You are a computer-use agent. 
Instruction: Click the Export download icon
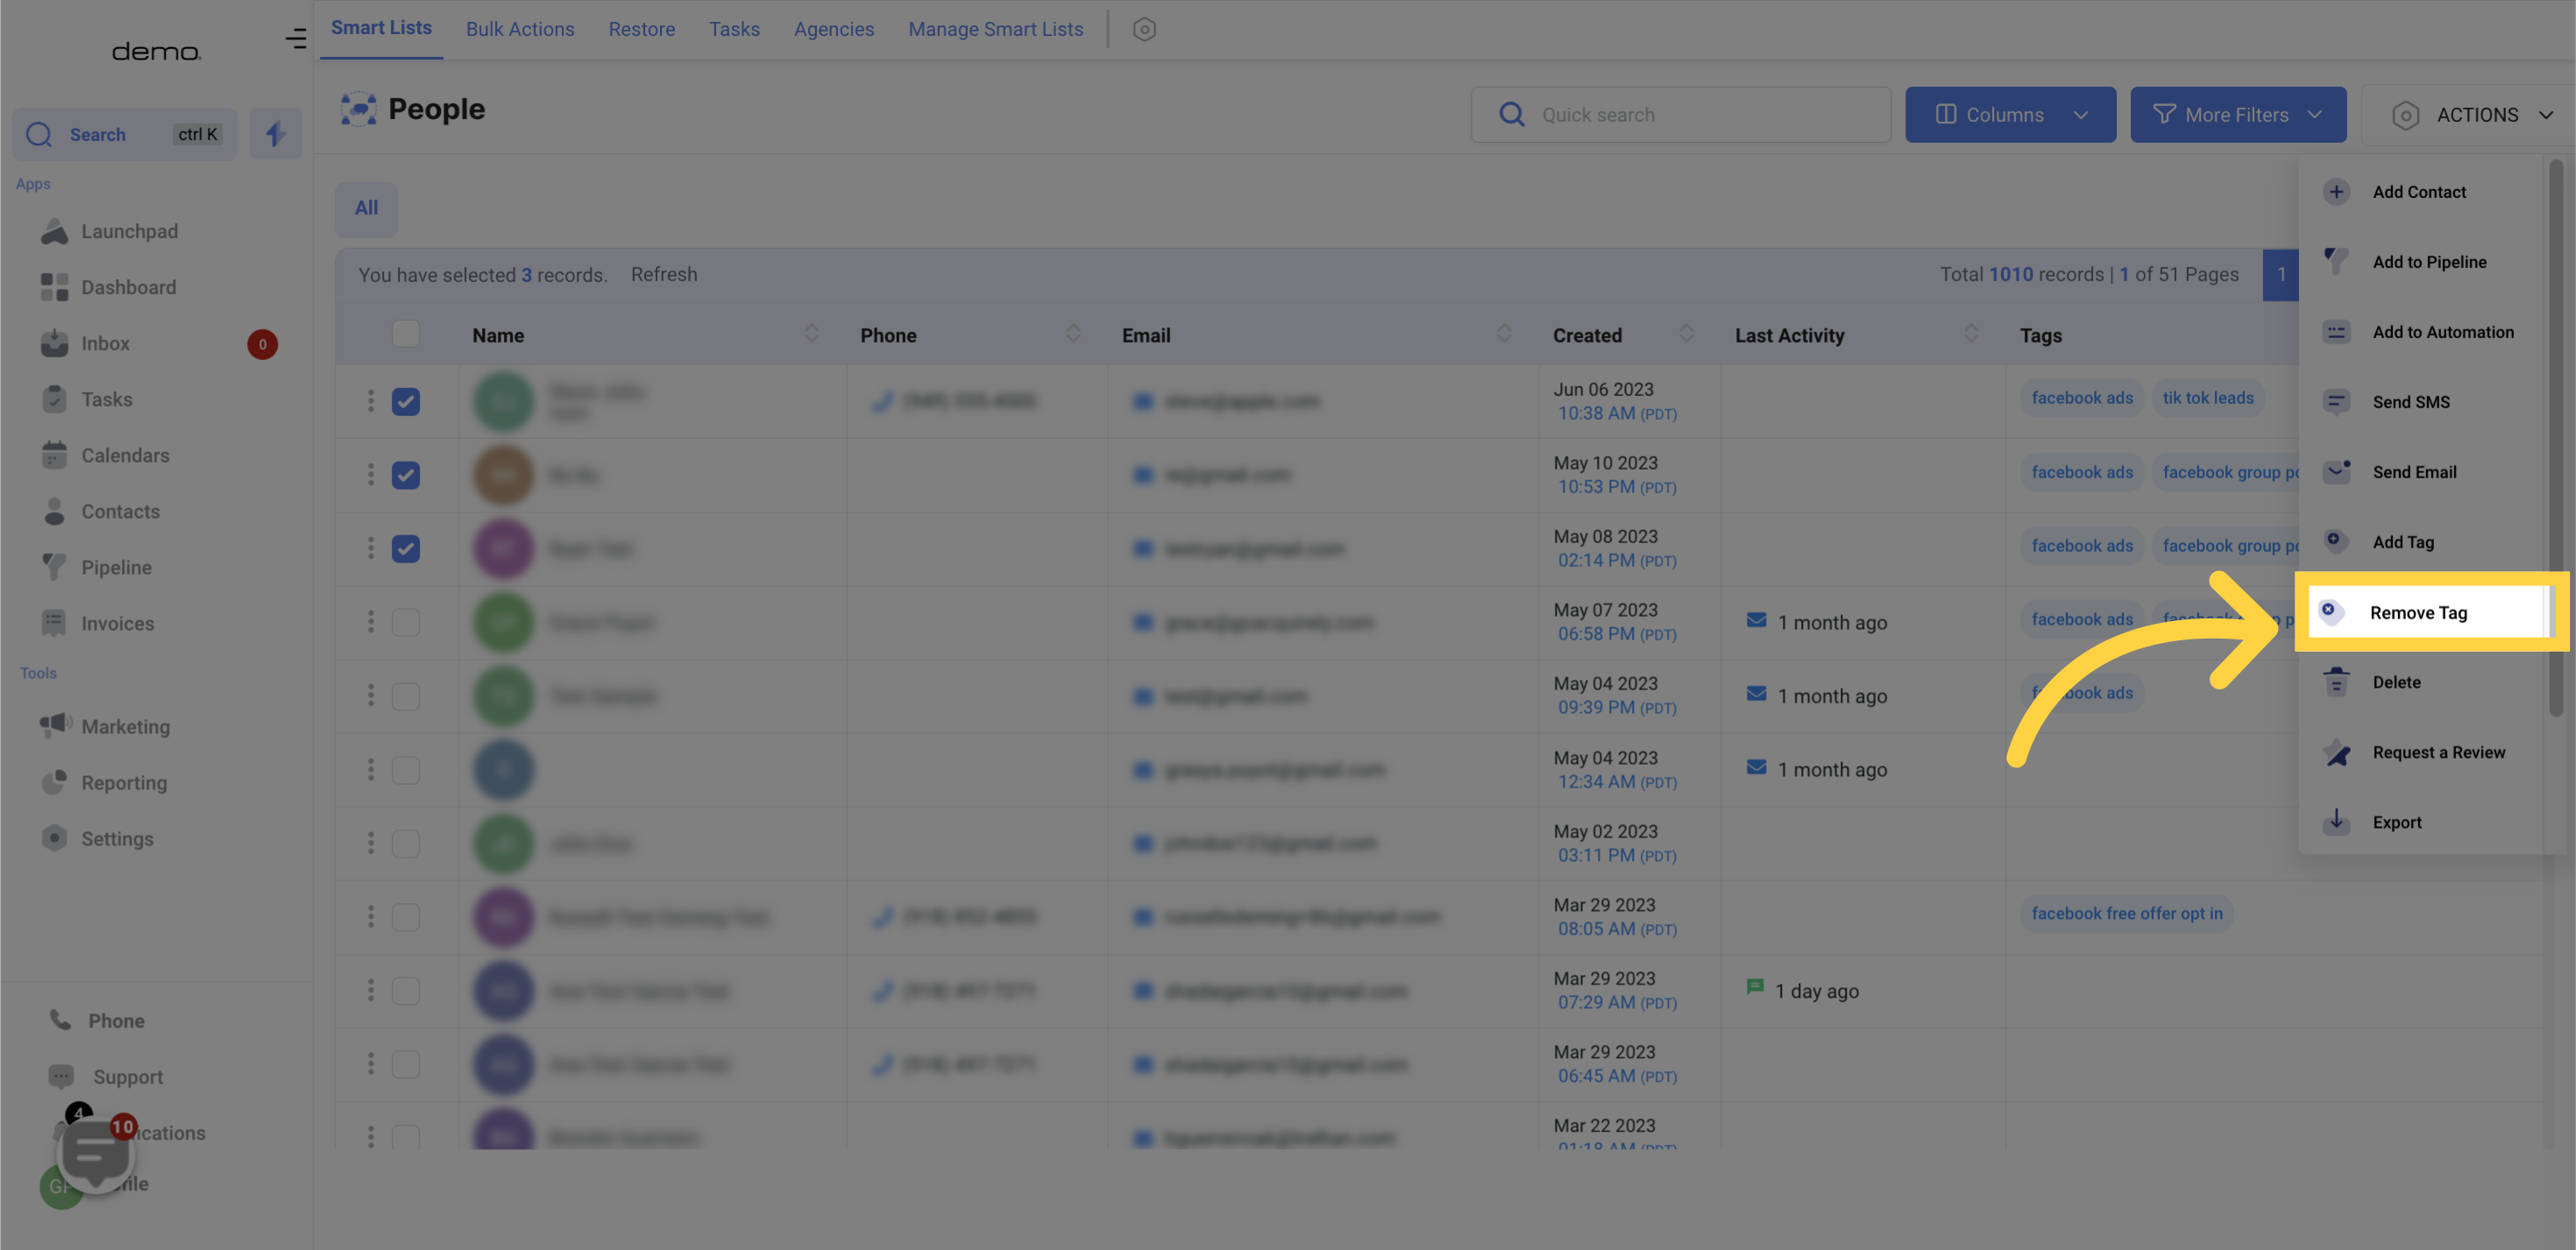point(2336,822)
